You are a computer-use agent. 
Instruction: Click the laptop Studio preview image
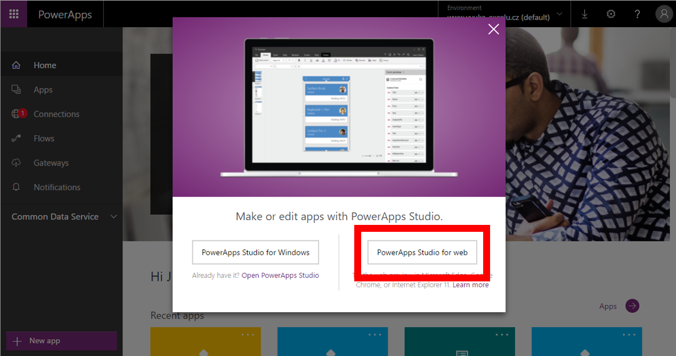pos(339,107)
